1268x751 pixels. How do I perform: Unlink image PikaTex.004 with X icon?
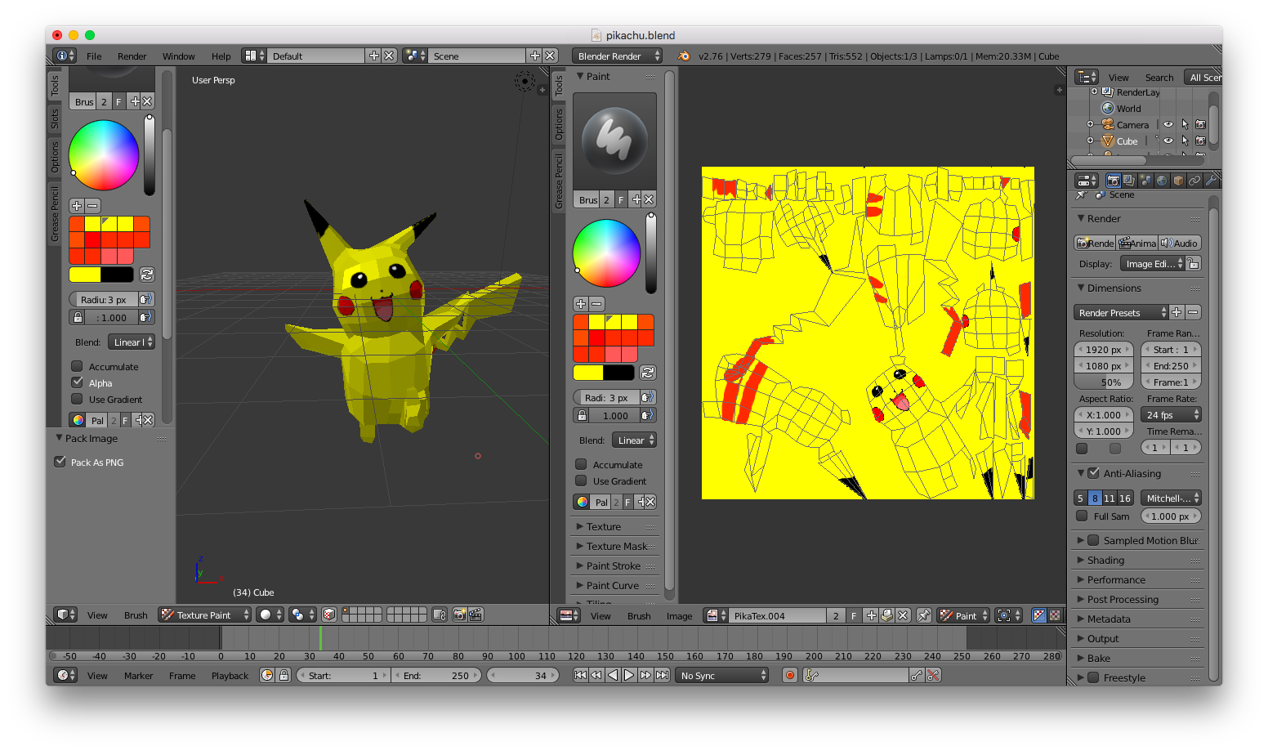[x=903, y=615]
